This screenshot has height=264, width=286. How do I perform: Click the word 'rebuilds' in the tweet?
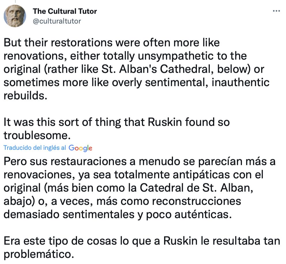coord(24,96)
